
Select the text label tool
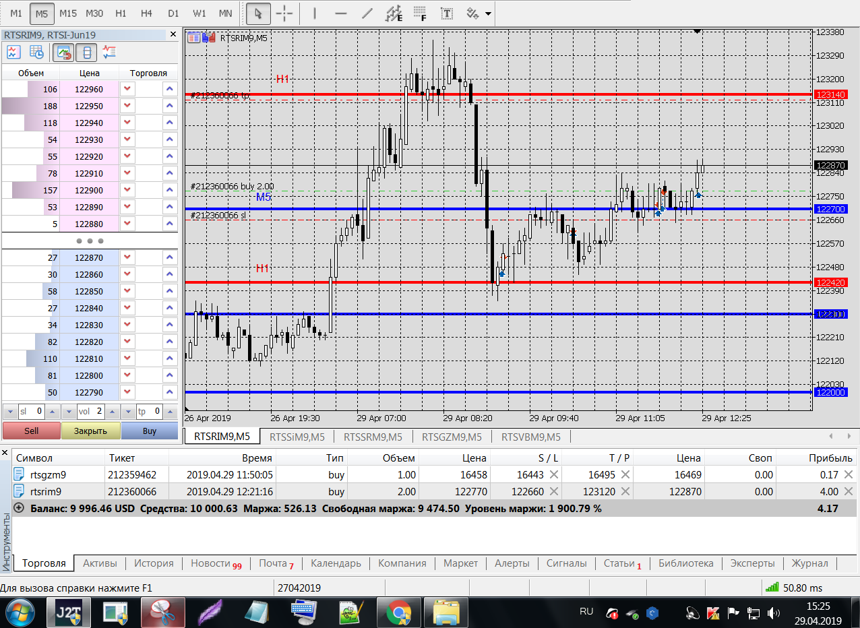tap(446, 13)
